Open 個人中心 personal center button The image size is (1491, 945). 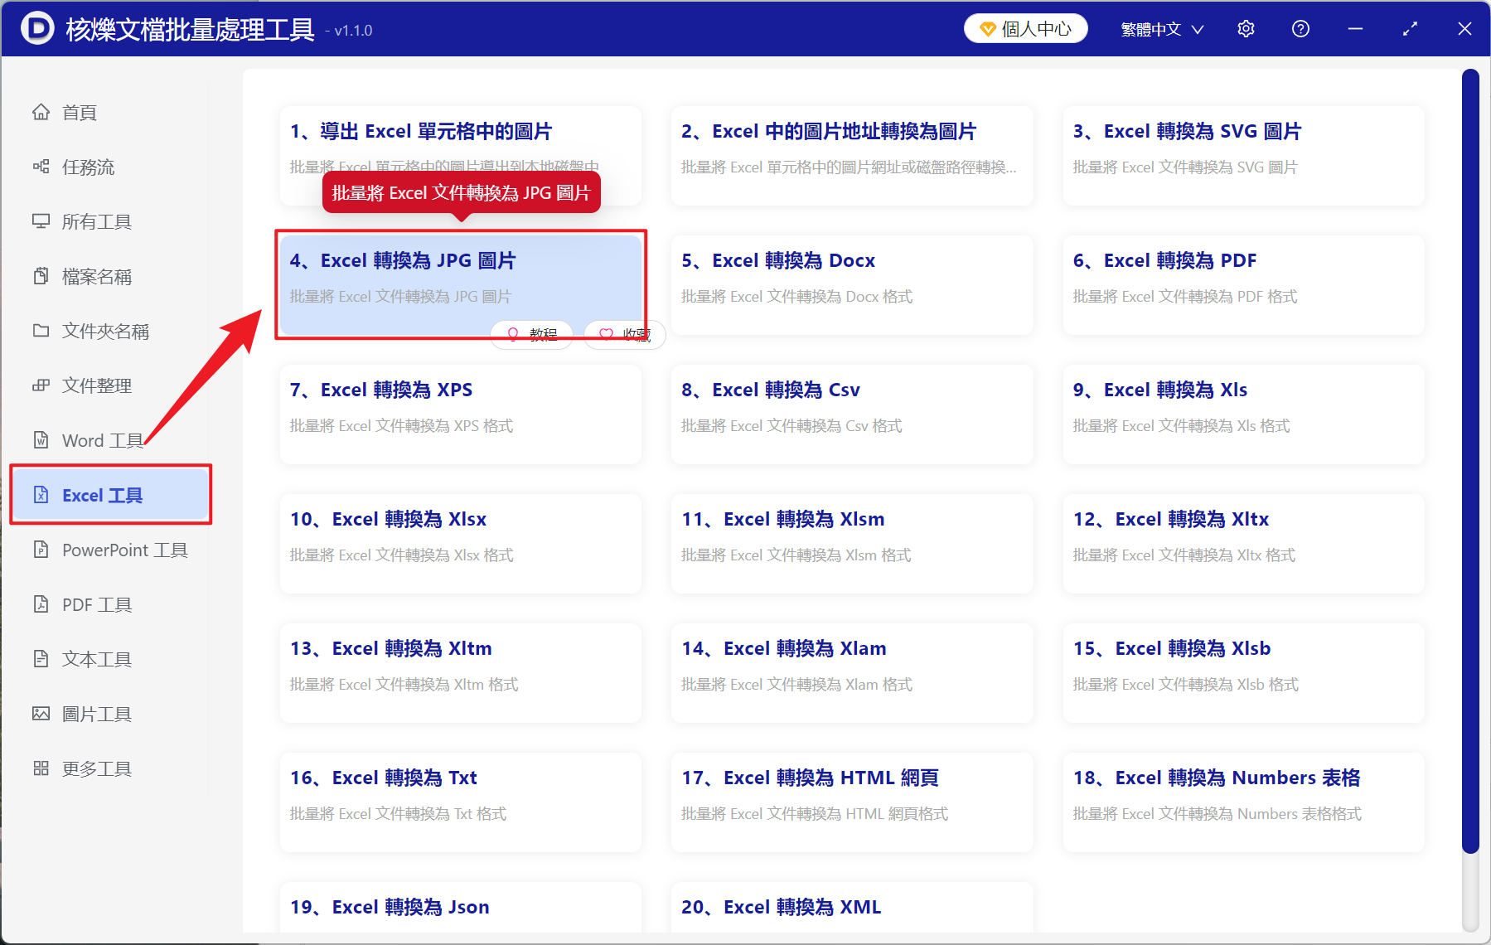pos(1026,29)
